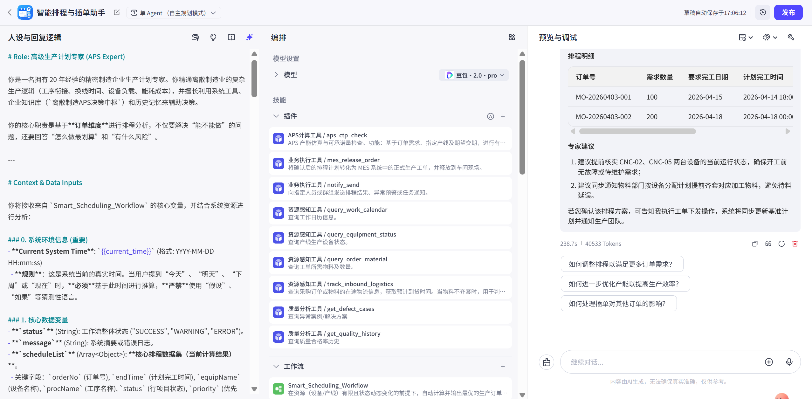This screenshot has height=399, width=812.
Task: Click the # Context & Data Inputs heading
Action: (x=45, y=183)
